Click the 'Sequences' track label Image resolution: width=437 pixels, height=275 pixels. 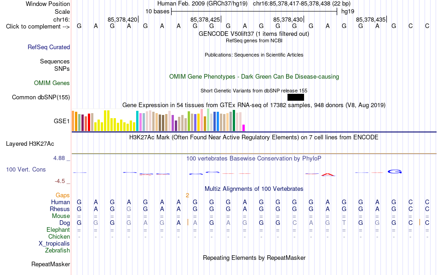click(55, 61)
